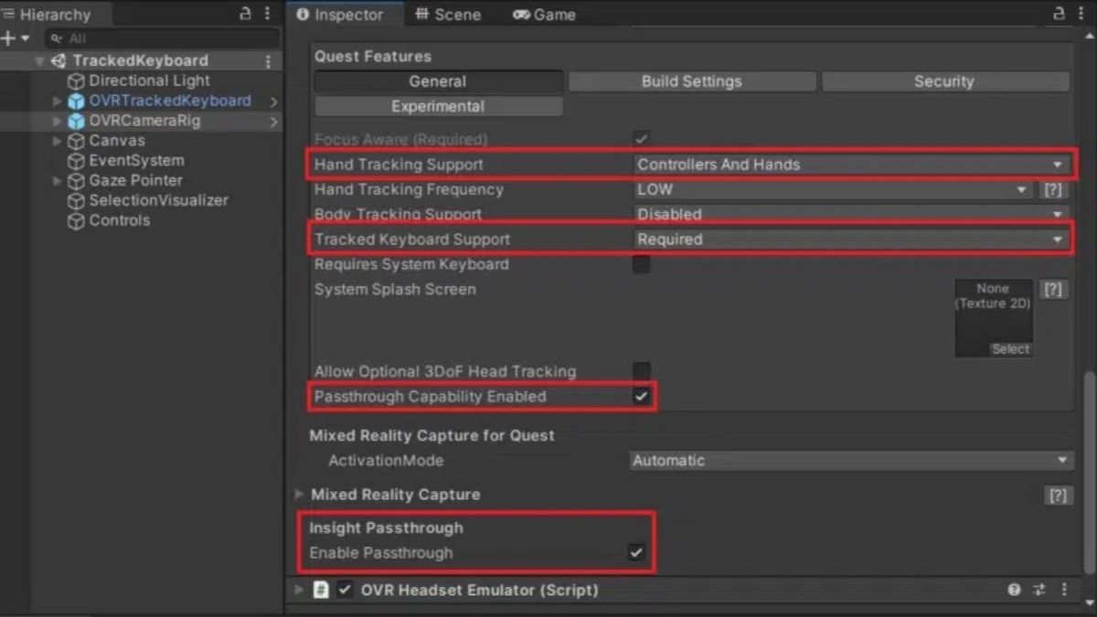Click the Hierarchy panel lock icon

pos(245,14)
